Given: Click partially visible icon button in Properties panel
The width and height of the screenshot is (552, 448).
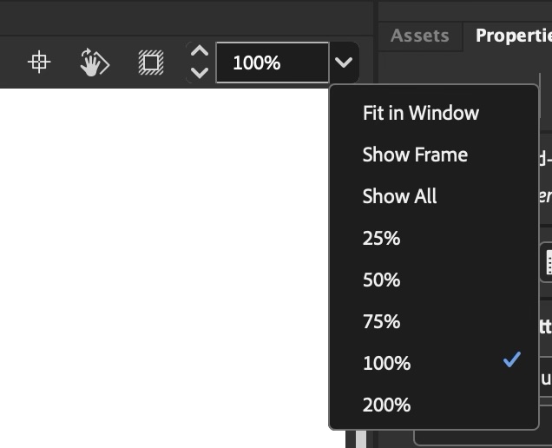Looking at the screenshot, I should [x=547, y=262].
